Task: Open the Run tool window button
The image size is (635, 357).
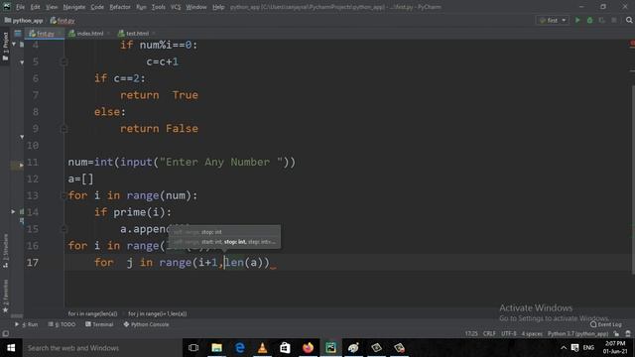Action: [x=27, y=324]
